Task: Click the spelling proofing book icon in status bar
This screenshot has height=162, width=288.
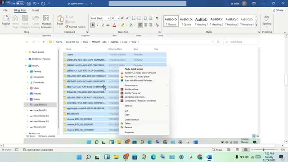Action: coord(17,150)
